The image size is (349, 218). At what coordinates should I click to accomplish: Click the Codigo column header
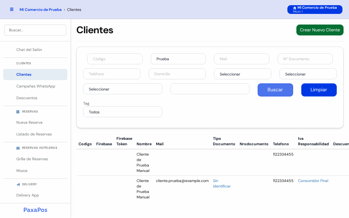tap(85, 144)
